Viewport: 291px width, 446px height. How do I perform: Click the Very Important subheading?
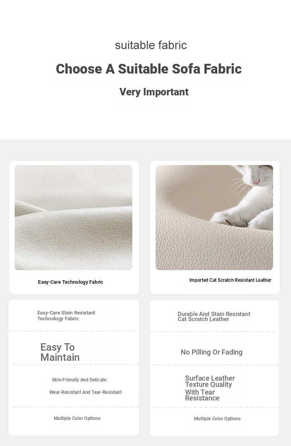(154, 92)
